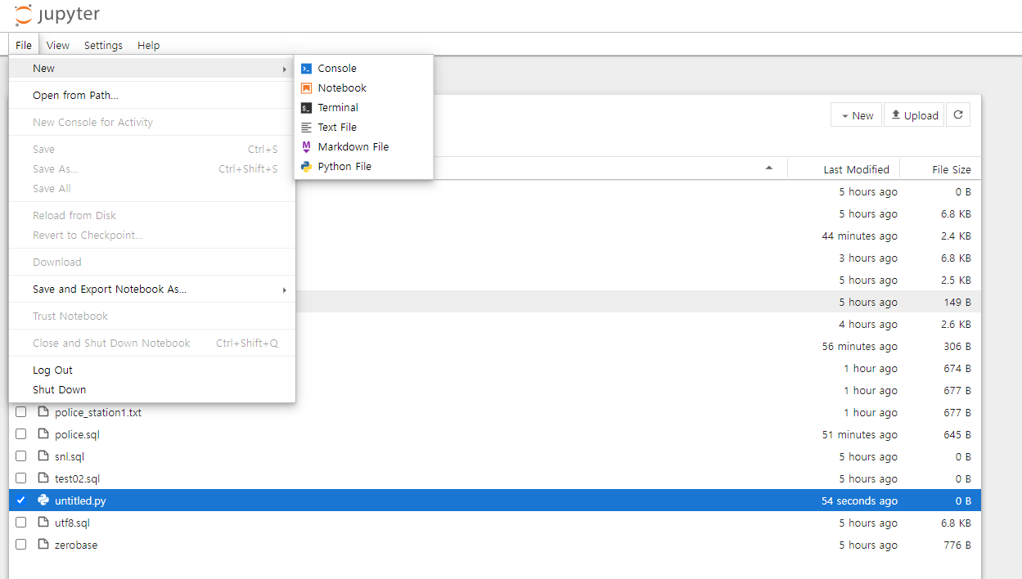Click the Text File icon

pos(307,128)
